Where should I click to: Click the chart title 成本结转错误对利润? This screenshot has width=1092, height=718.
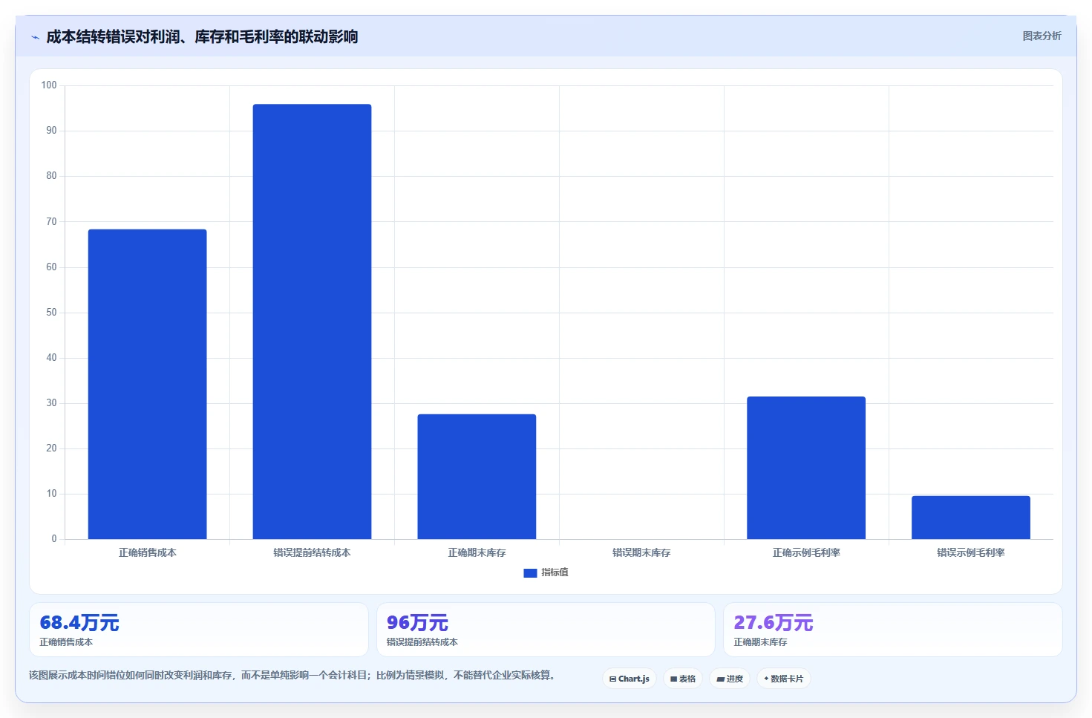coord(202,36)
